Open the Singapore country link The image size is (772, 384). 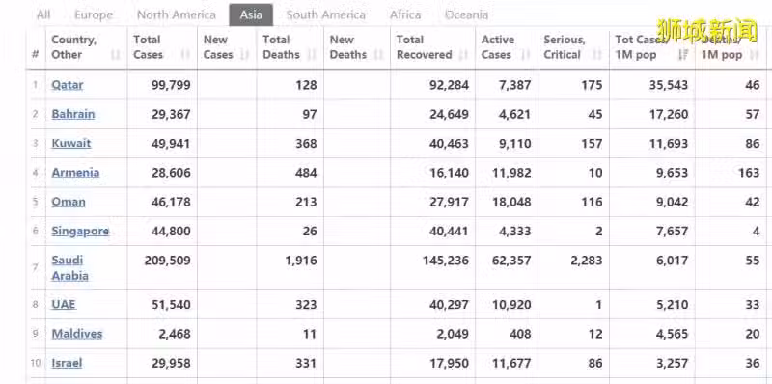(80, 231)
